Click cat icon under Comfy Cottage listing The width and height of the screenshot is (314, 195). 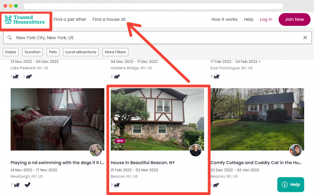pyautogui.click(x=216, y=185)
